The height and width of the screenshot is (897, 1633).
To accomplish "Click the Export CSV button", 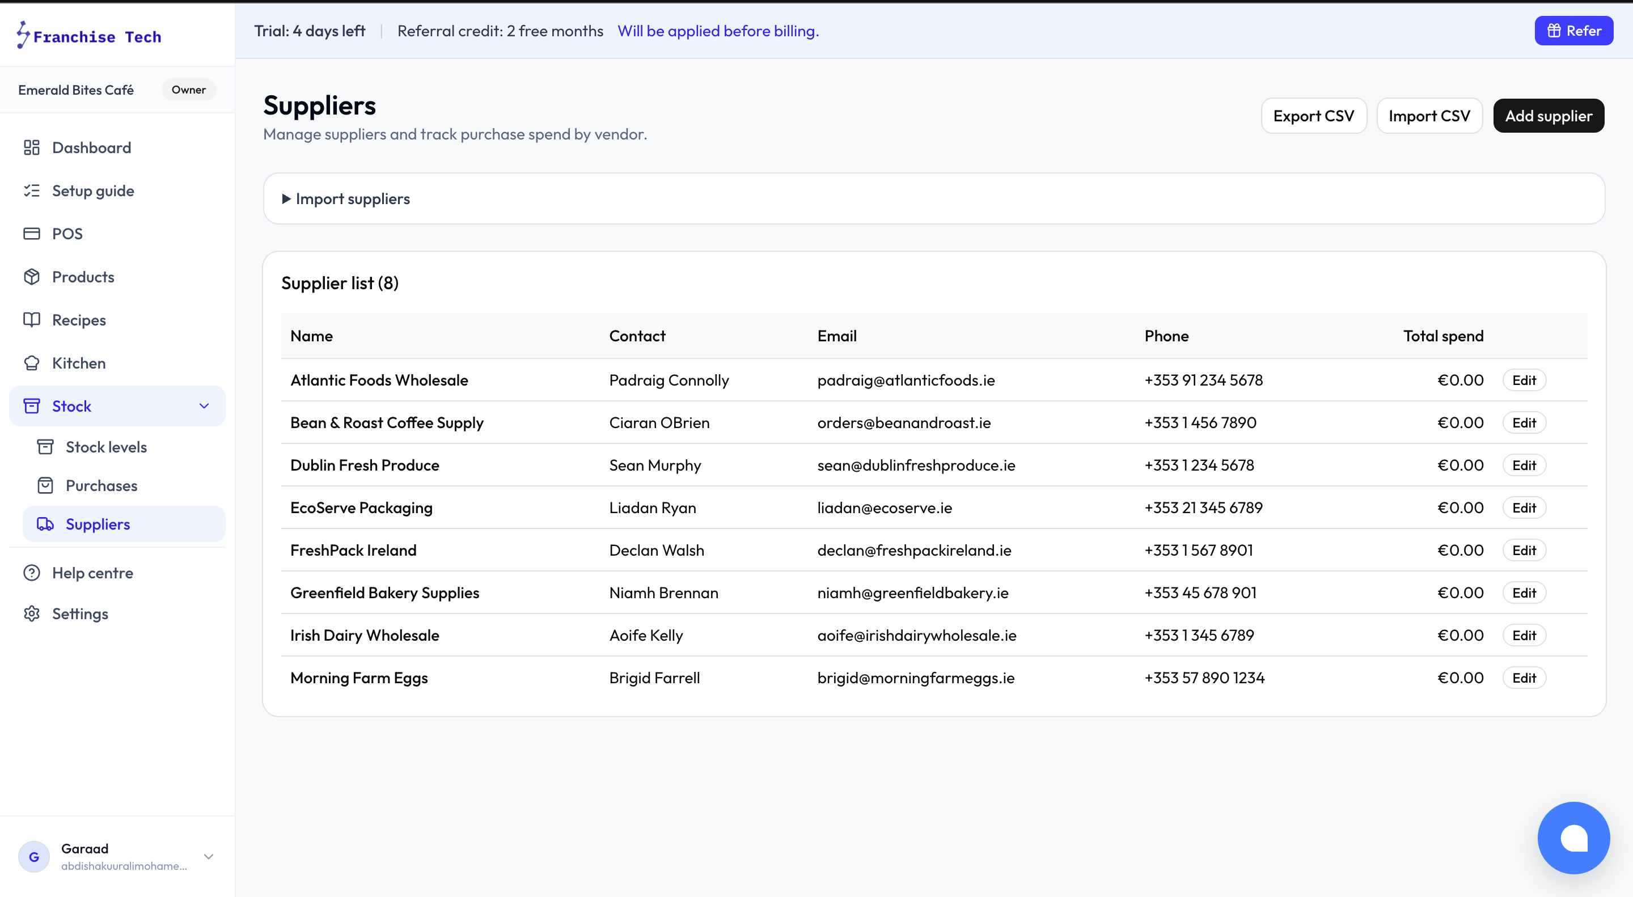I will click(1314, 116).
